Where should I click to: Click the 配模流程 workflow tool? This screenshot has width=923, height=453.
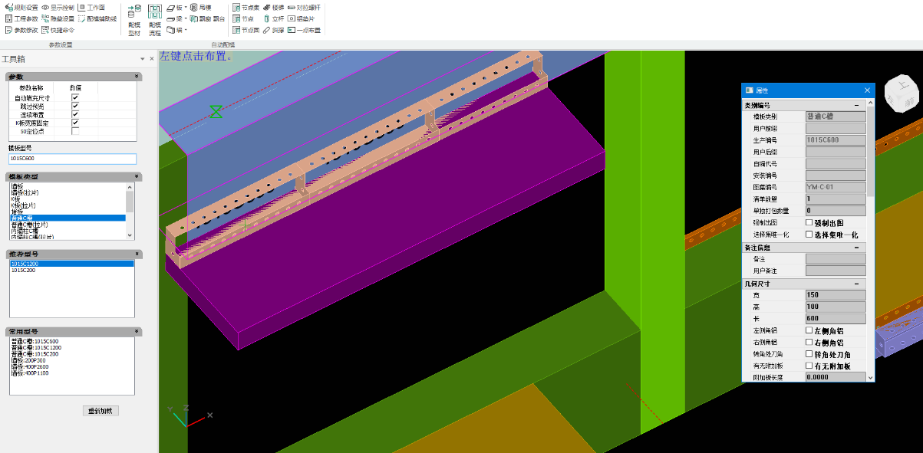click(x=155, y=20)
